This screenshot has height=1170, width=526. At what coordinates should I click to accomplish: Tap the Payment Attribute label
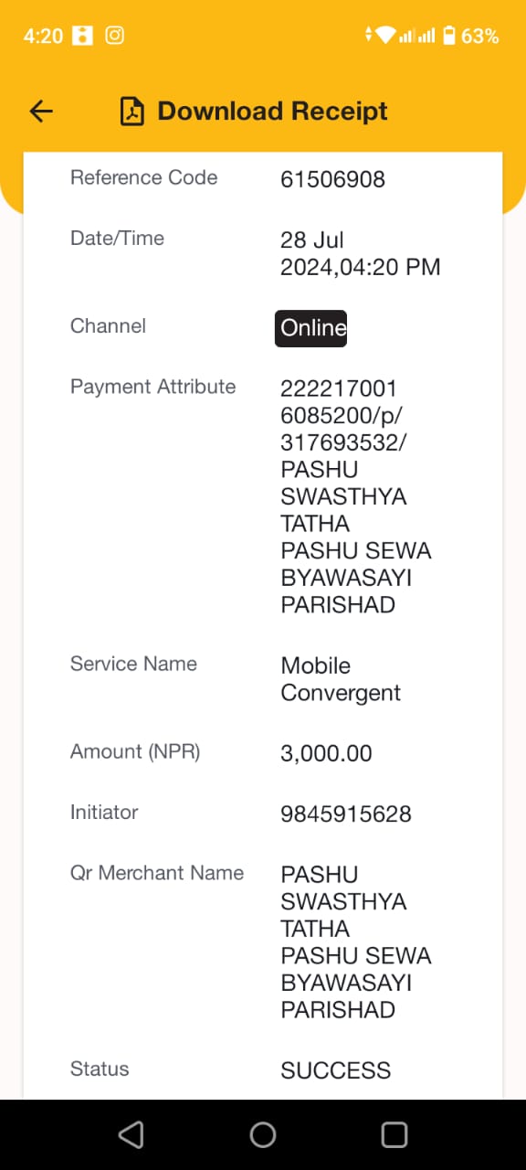(x=153, y=387)
